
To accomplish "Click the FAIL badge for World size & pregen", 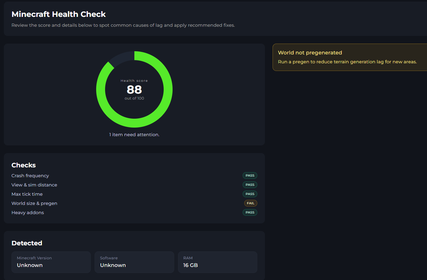I will coord(250,203).
